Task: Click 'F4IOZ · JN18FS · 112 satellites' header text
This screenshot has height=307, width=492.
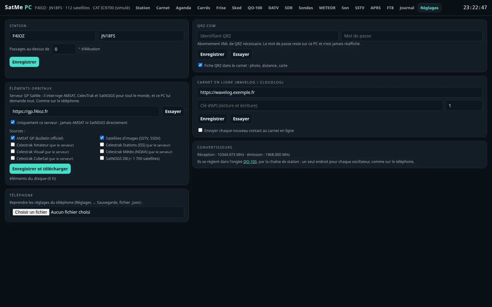Action: (x=62, y=8)
